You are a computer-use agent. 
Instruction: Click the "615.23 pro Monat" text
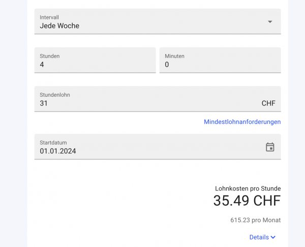point(255,220)
